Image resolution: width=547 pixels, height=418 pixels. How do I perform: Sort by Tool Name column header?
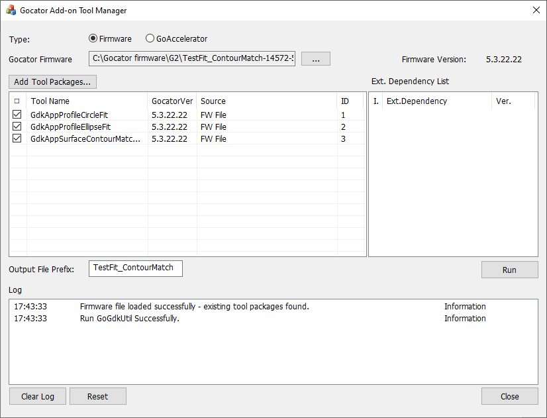tap(87, 101)
